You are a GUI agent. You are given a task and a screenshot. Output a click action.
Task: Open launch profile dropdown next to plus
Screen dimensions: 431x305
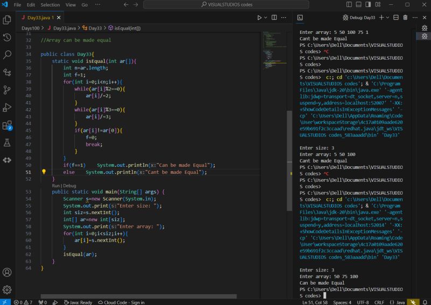click(x=387, y=18)
